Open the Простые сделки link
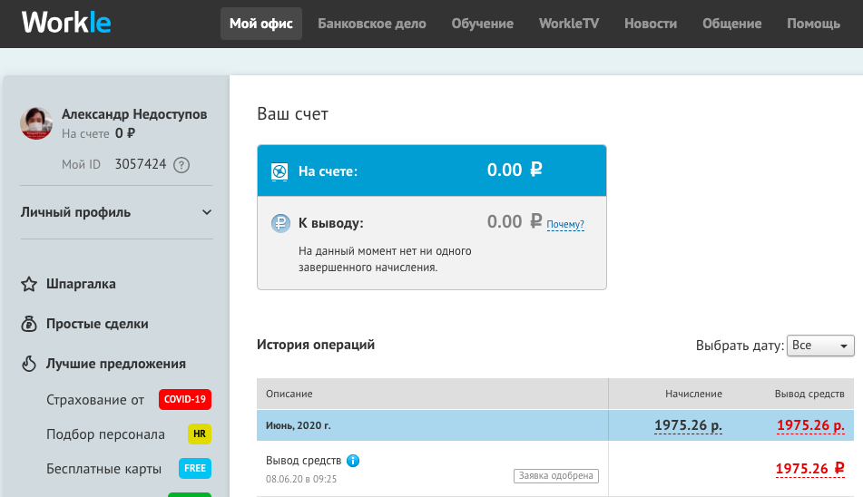863x497 pixels. tap(97, 324)
